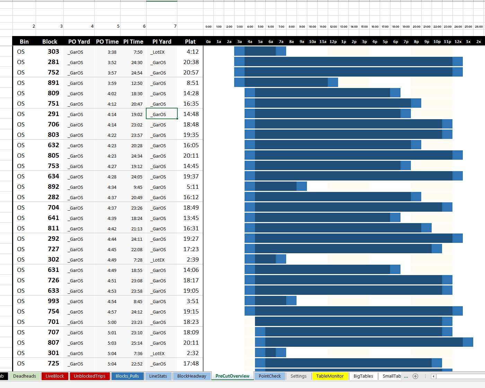
Task: Select block number 706 cell
Action: [x=50, y=124]
